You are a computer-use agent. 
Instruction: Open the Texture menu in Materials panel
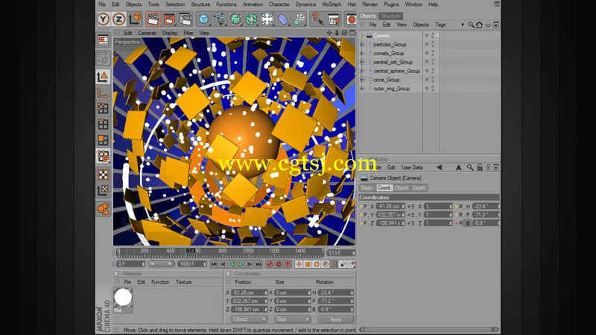pyautogui.click(x=183, y=282)
